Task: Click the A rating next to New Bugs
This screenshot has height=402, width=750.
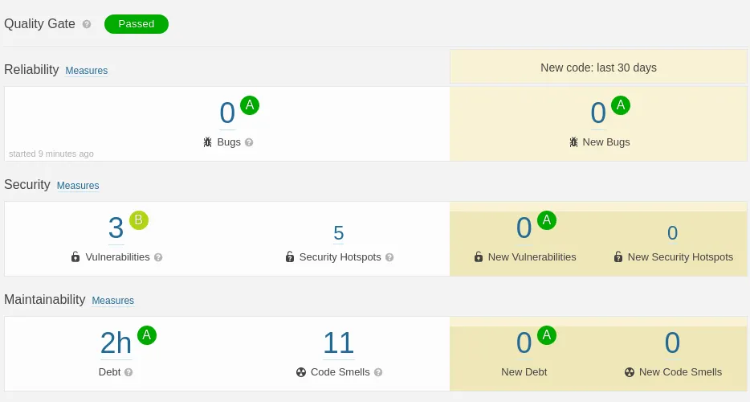Action: pyautogui.click(x=621, y=105)
